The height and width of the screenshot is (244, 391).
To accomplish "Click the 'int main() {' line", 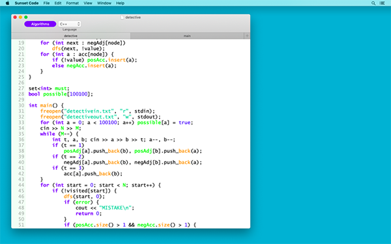I will 46,105.
